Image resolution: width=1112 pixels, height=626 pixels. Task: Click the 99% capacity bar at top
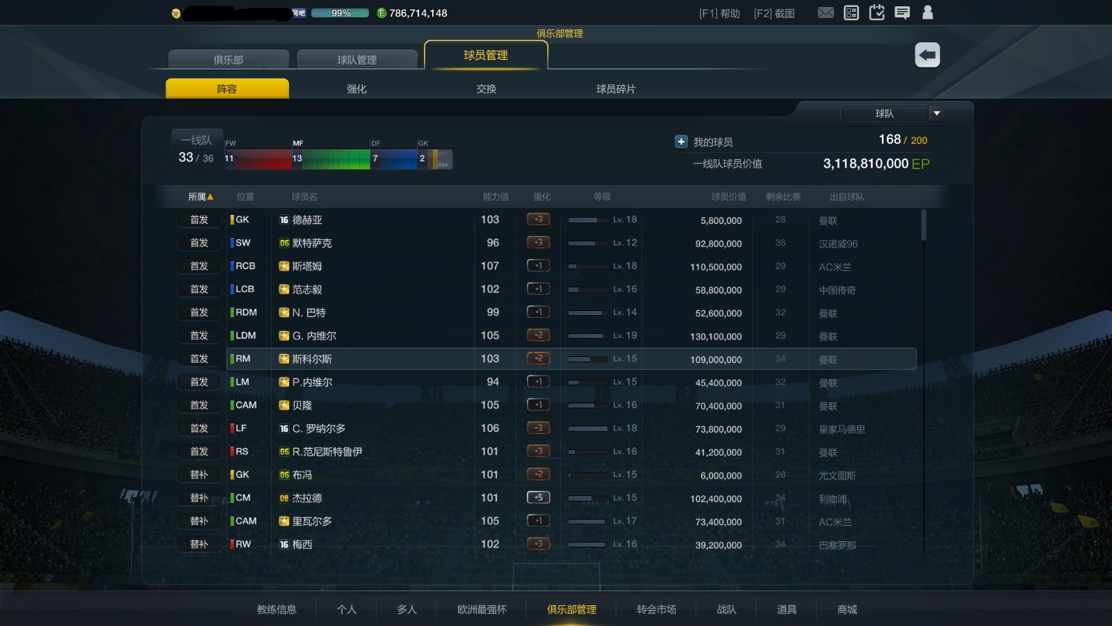pos(339,13)
